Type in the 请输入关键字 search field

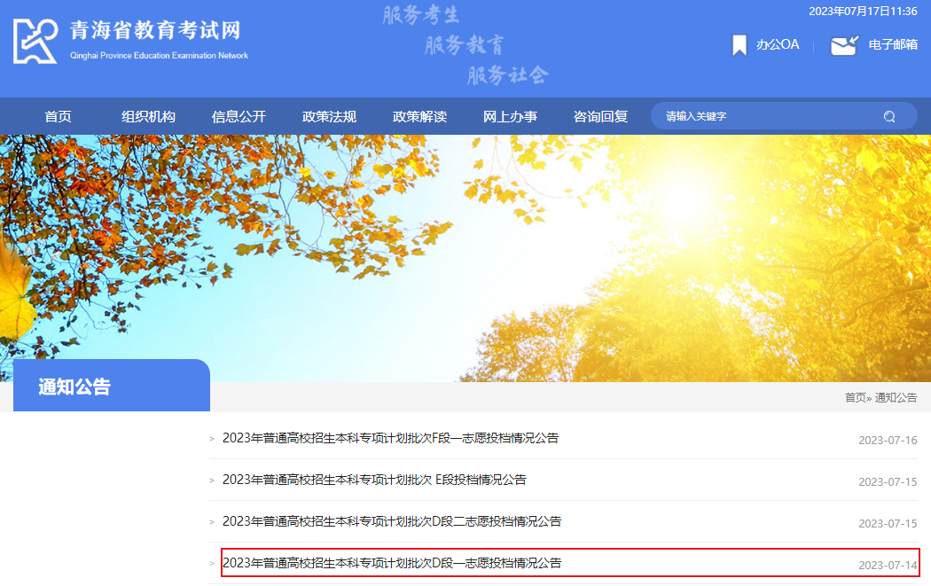tap(763, 116)
